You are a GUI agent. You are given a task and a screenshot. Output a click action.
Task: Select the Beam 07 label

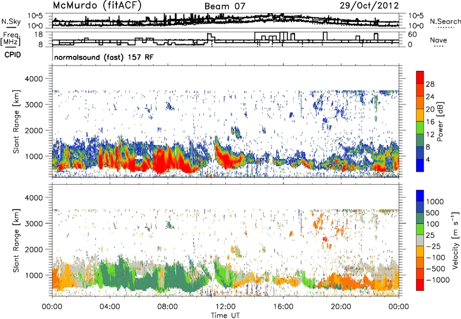coord(225,6)
